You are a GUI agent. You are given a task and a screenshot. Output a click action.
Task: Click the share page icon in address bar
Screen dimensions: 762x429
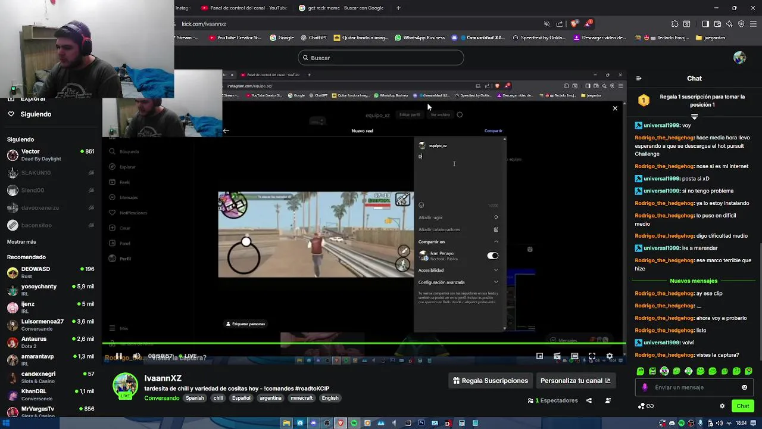click(560, 24)
